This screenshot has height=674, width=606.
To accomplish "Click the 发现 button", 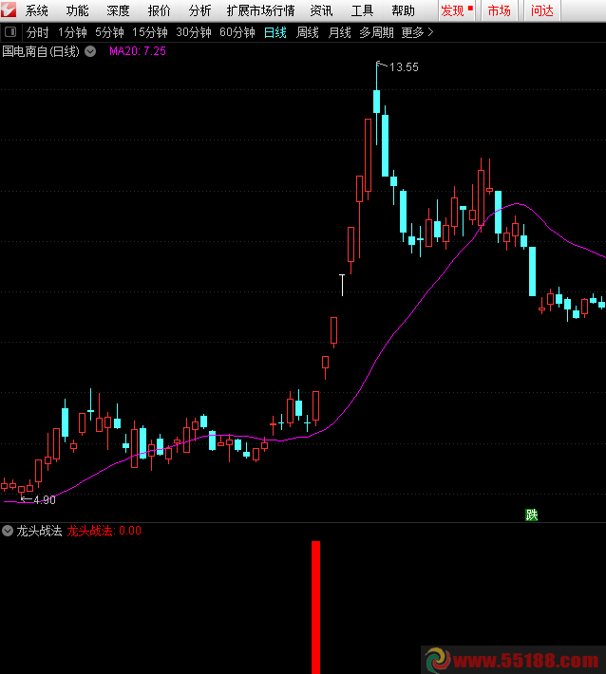I will [x=455, y=11].
